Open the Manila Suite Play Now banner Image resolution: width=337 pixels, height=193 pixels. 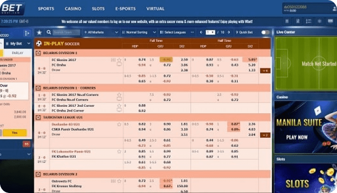[x=305, y=127]
